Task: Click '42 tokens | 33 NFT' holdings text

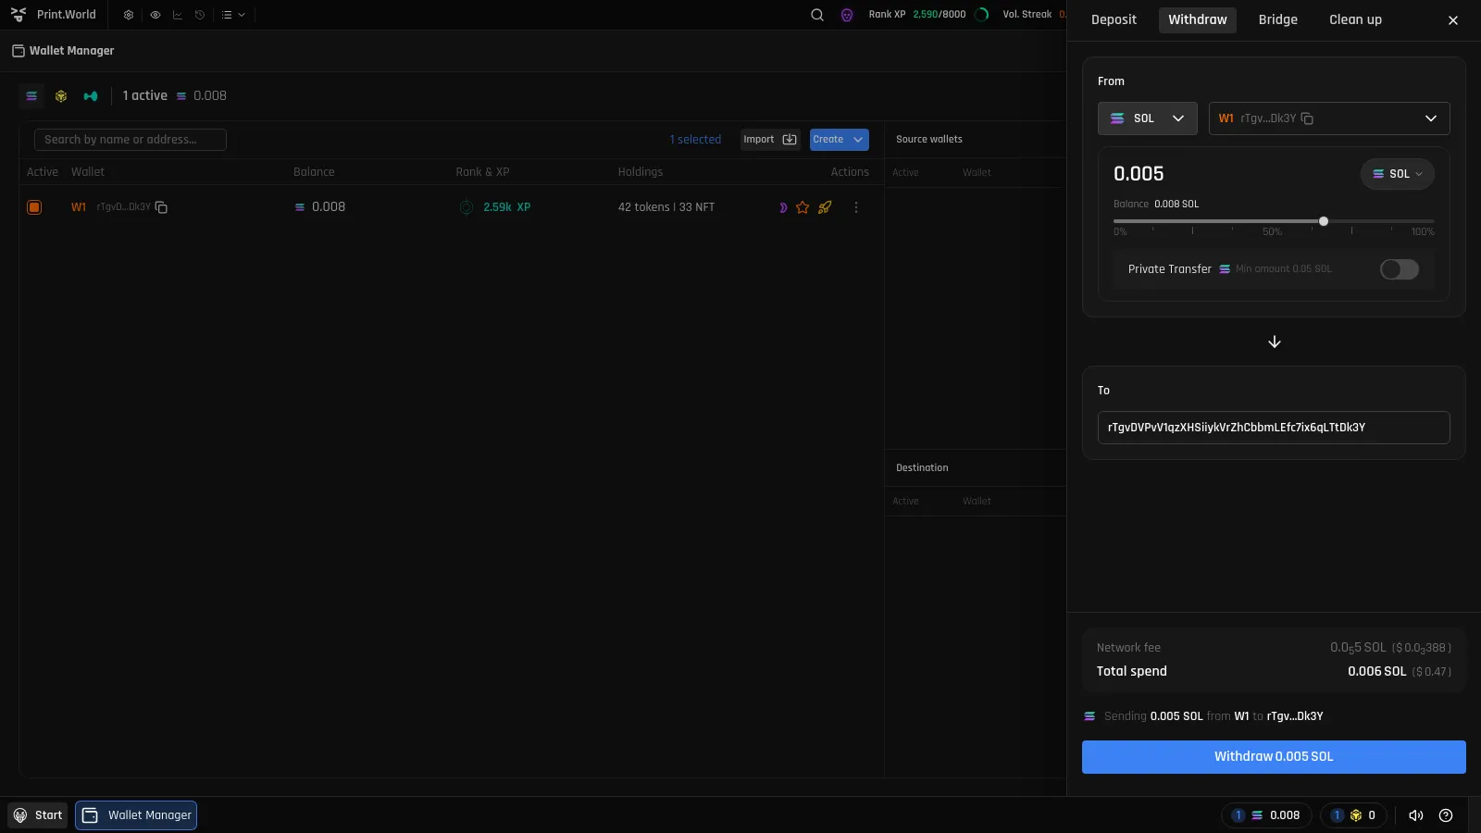Action: [x=666, y=207]
